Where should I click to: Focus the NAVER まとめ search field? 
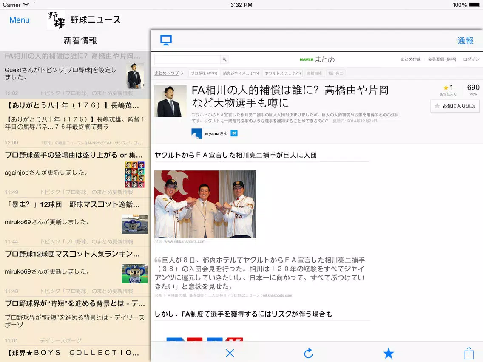click(187, 59)
